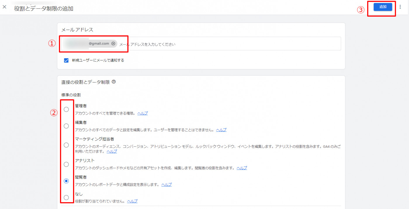Remove the gmail.com address chip

tap(113, 44)
